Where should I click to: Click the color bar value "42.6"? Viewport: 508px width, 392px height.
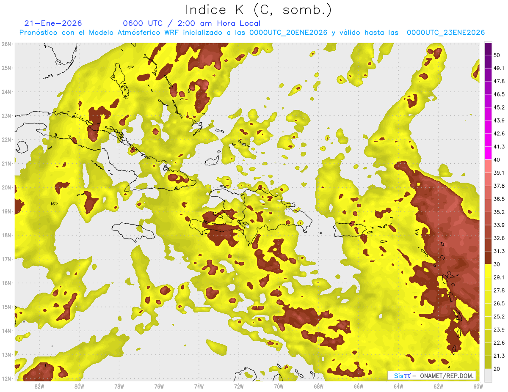(x=499, y=134)
